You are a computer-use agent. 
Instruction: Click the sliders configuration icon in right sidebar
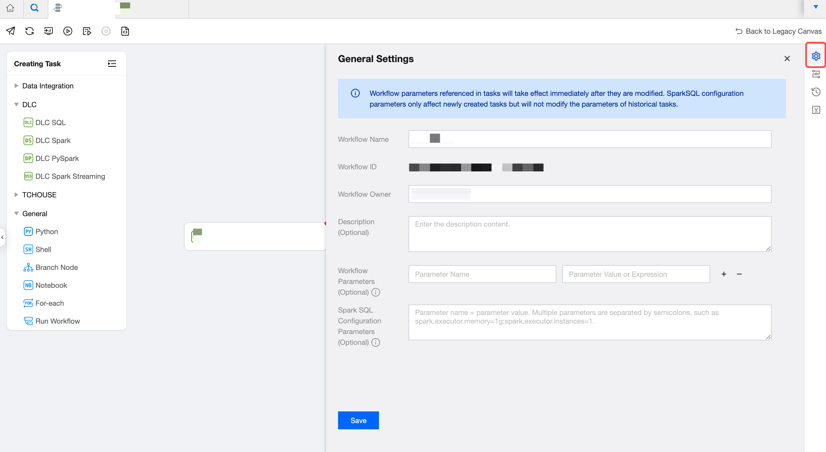click(816, 74)
